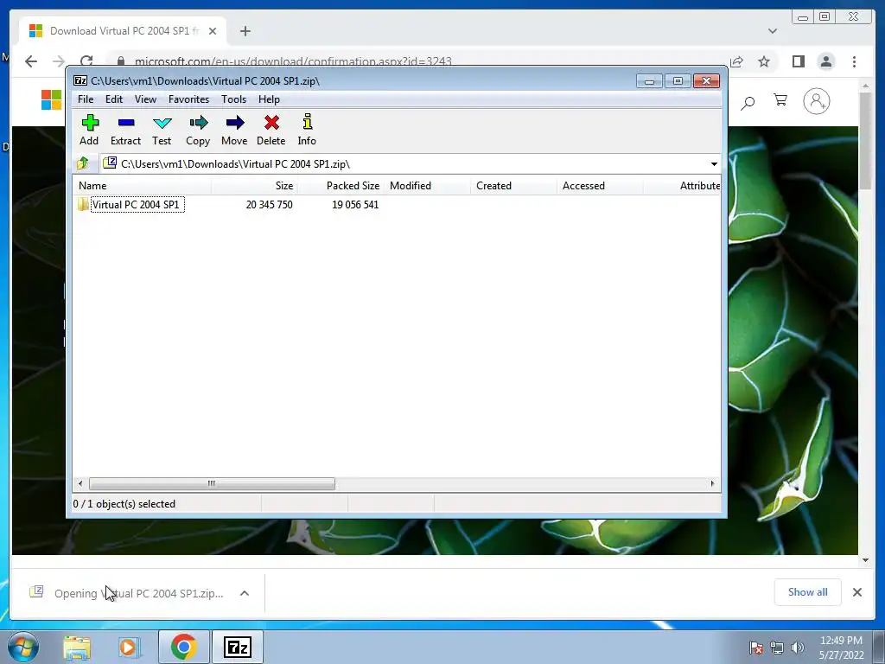The image size is (885, 664).
Task: Click the Copy toolbar icon
Action: coord(198,131)
